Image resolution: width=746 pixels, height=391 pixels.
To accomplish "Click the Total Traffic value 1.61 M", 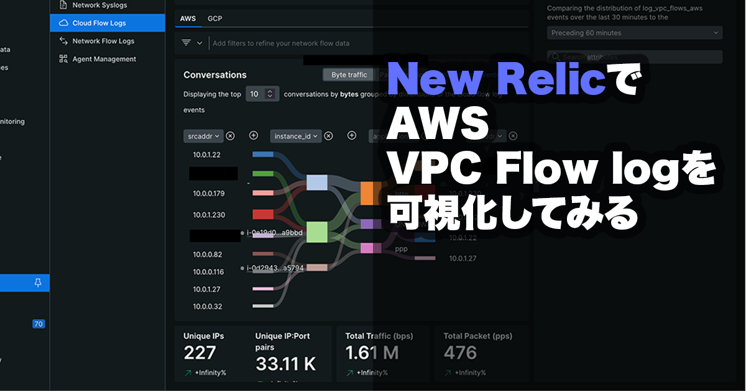I will [372, 353].
